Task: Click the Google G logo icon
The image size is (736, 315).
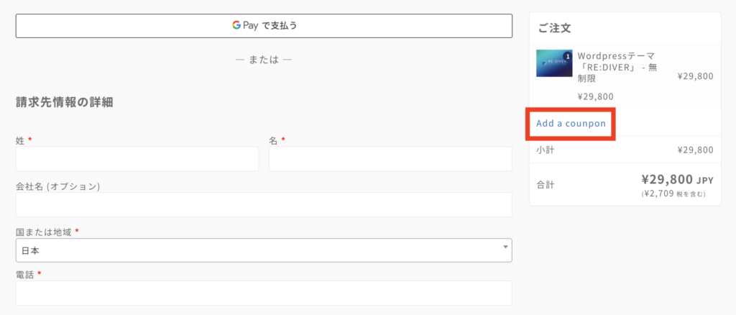Action: [x=236, y=25]
